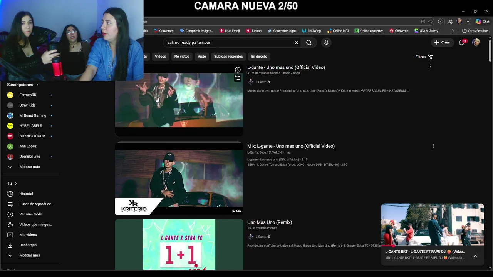This screenshot has height=277, width=493.
Task: Open L-gante Uno mas uno (Official Video) title
Action: coord(286,67)
